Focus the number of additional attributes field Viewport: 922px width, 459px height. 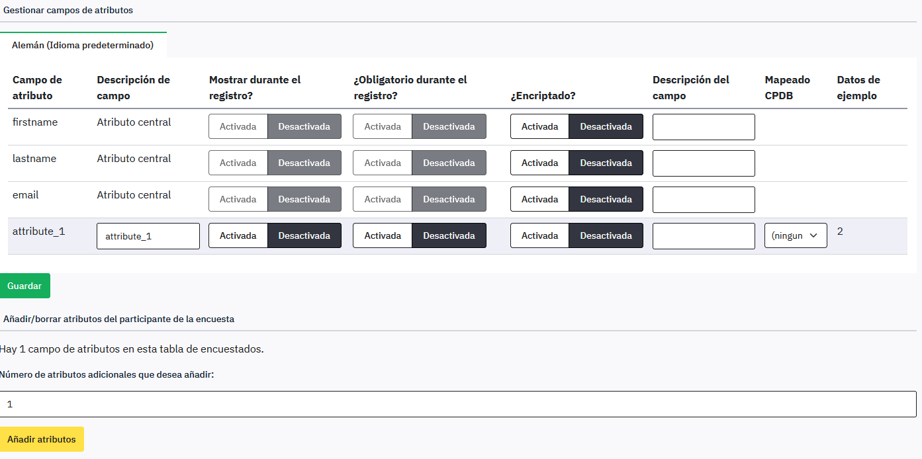point(458,404)
